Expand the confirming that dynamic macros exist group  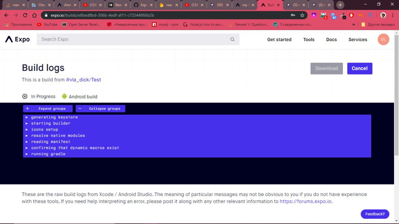click(x=197, y=148)
